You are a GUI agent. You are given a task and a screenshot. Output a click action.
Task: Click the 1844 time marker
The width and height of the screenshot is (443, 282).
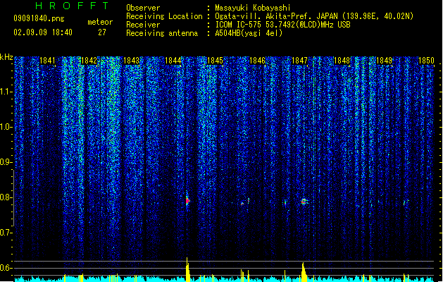(173, 61)
